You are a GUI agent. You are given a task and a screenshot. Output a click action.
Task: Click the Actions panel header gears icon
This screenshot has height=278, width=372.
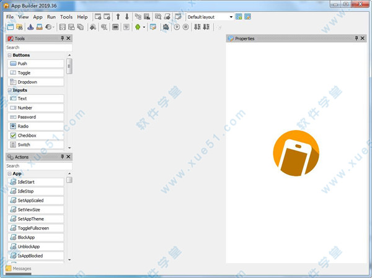click(11, 157)
